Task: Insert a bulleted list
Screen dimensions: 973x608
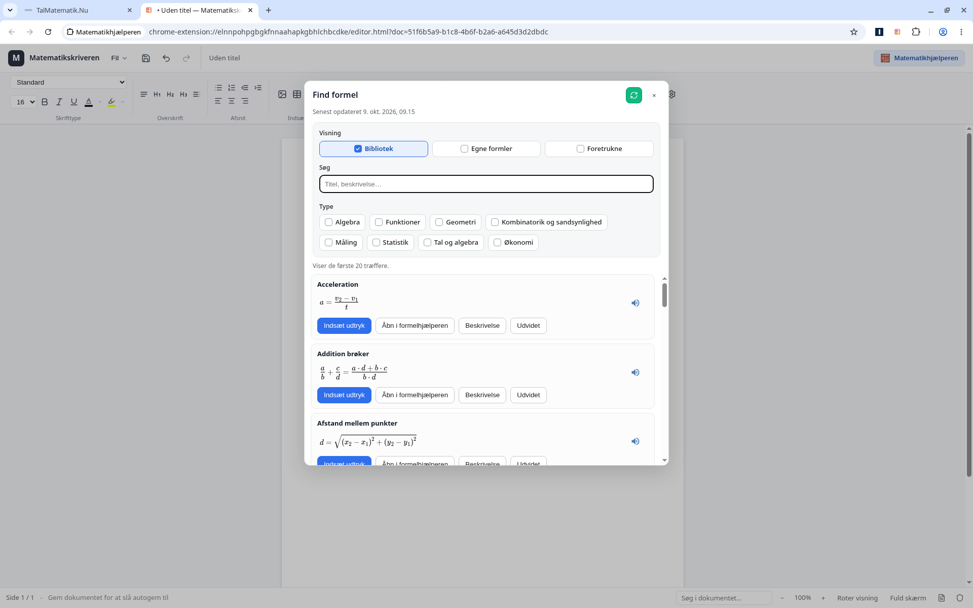Action: click(x=218, y=88)
